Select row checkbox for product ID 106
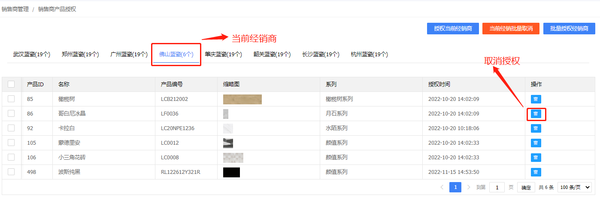This screenshot has width=600, height=219. click(x=11, y=157)
